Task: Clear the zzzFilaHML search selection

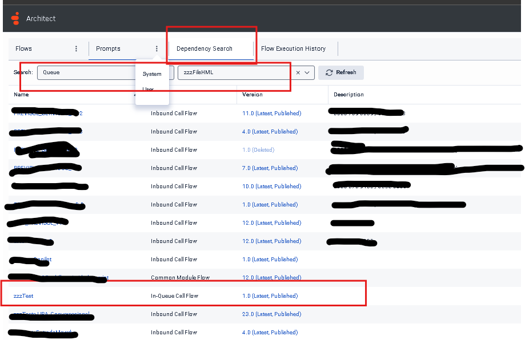Action: point(298,72)
